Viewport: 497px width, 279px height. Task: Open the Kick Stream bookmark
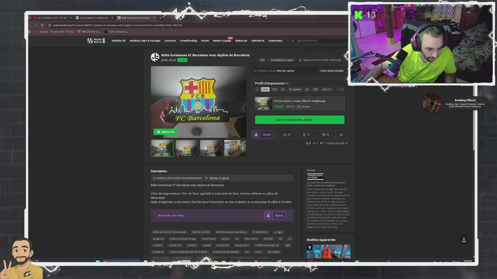62,32
